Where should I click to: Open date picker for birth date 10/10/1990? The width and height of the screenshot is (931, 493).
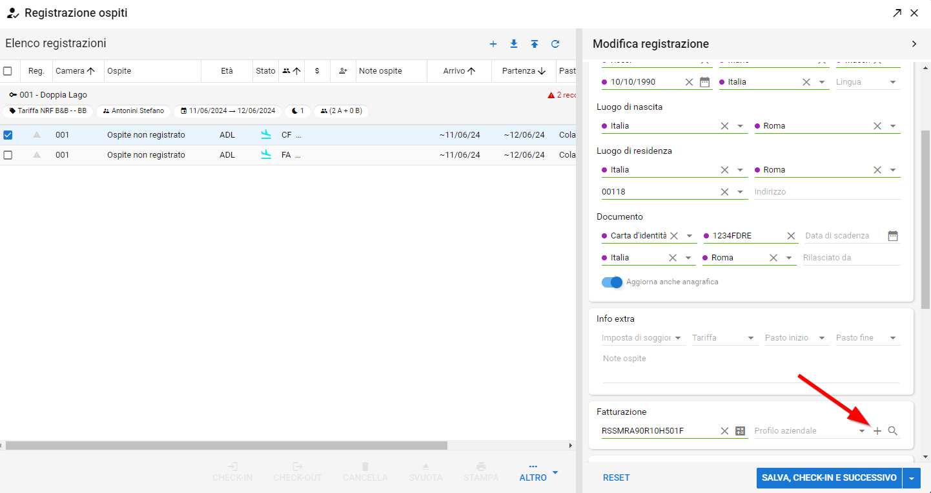pos(705,82)
